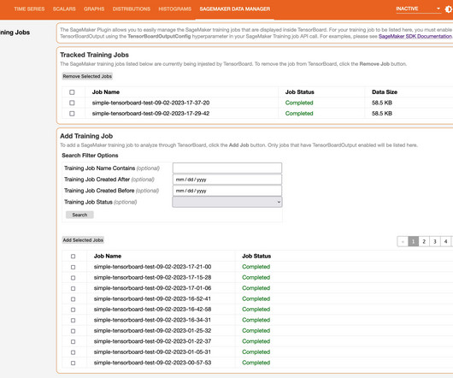453x378 pixels.
Task: Click Completed status of job 17-37-20
Action: [x=299, y=103]
